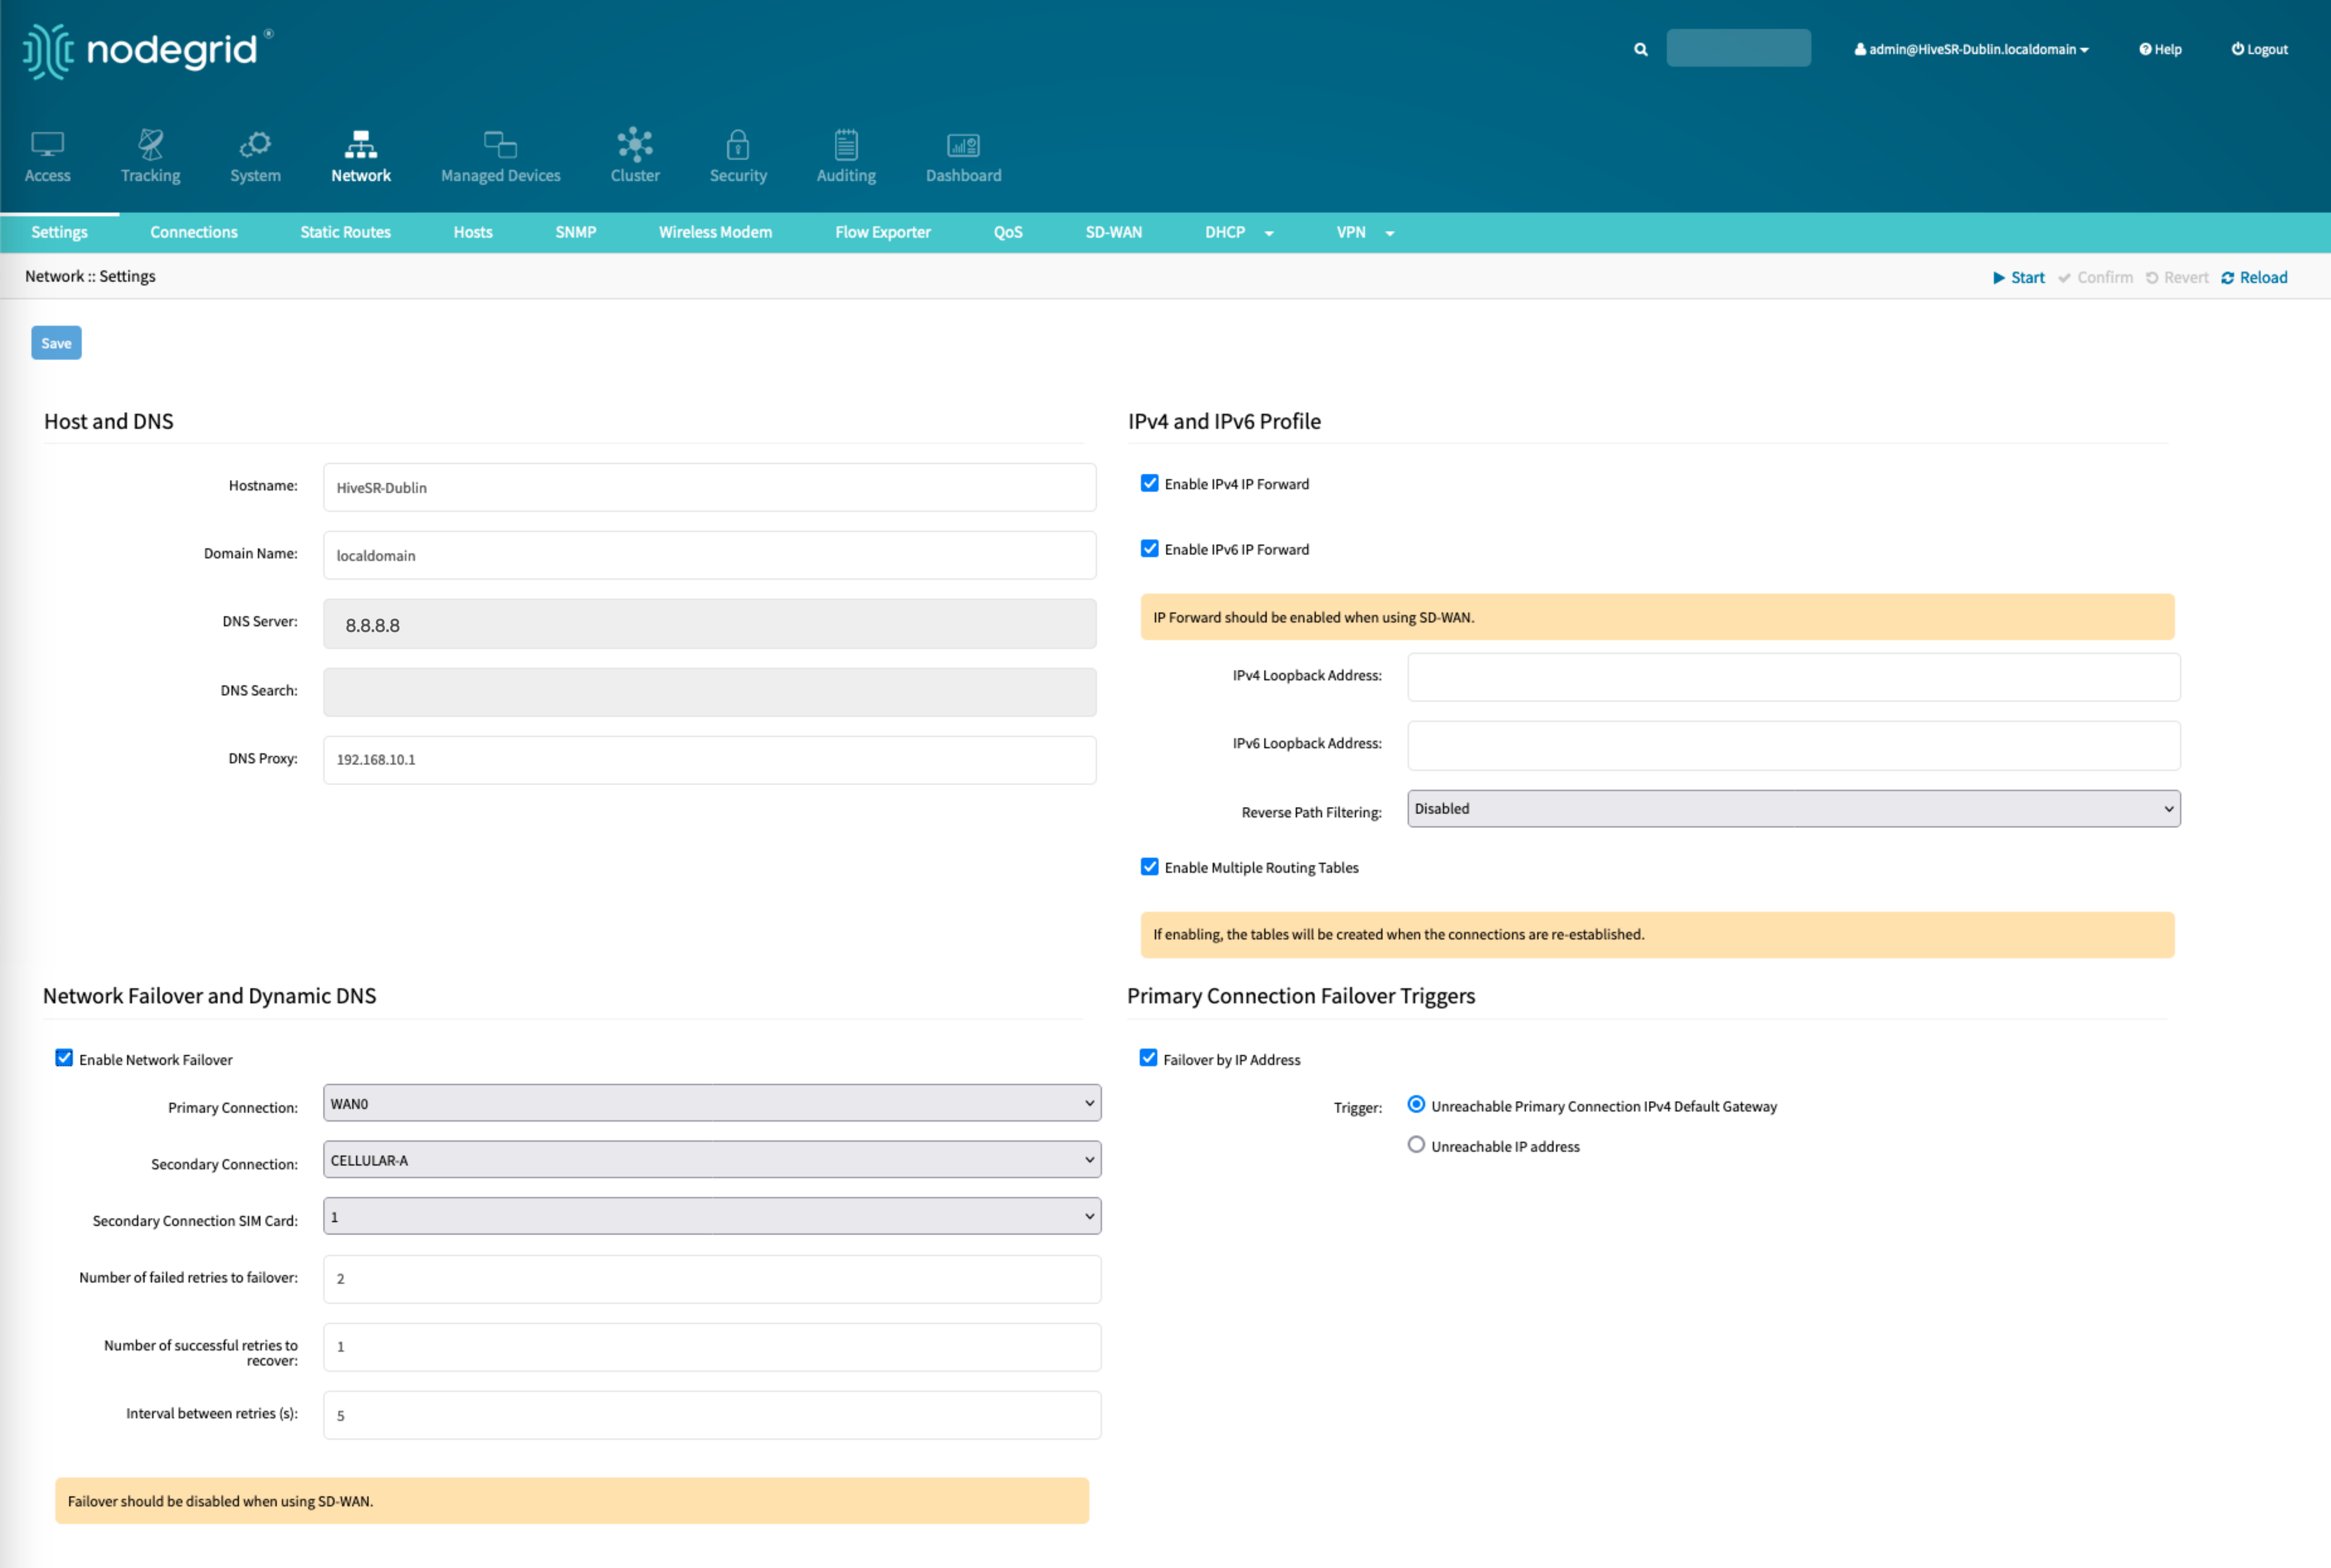Image resolution: width=2331 pixels, height=1568 pixels.
Task: Switch to the Connections tab
Action: coord(194,232)
